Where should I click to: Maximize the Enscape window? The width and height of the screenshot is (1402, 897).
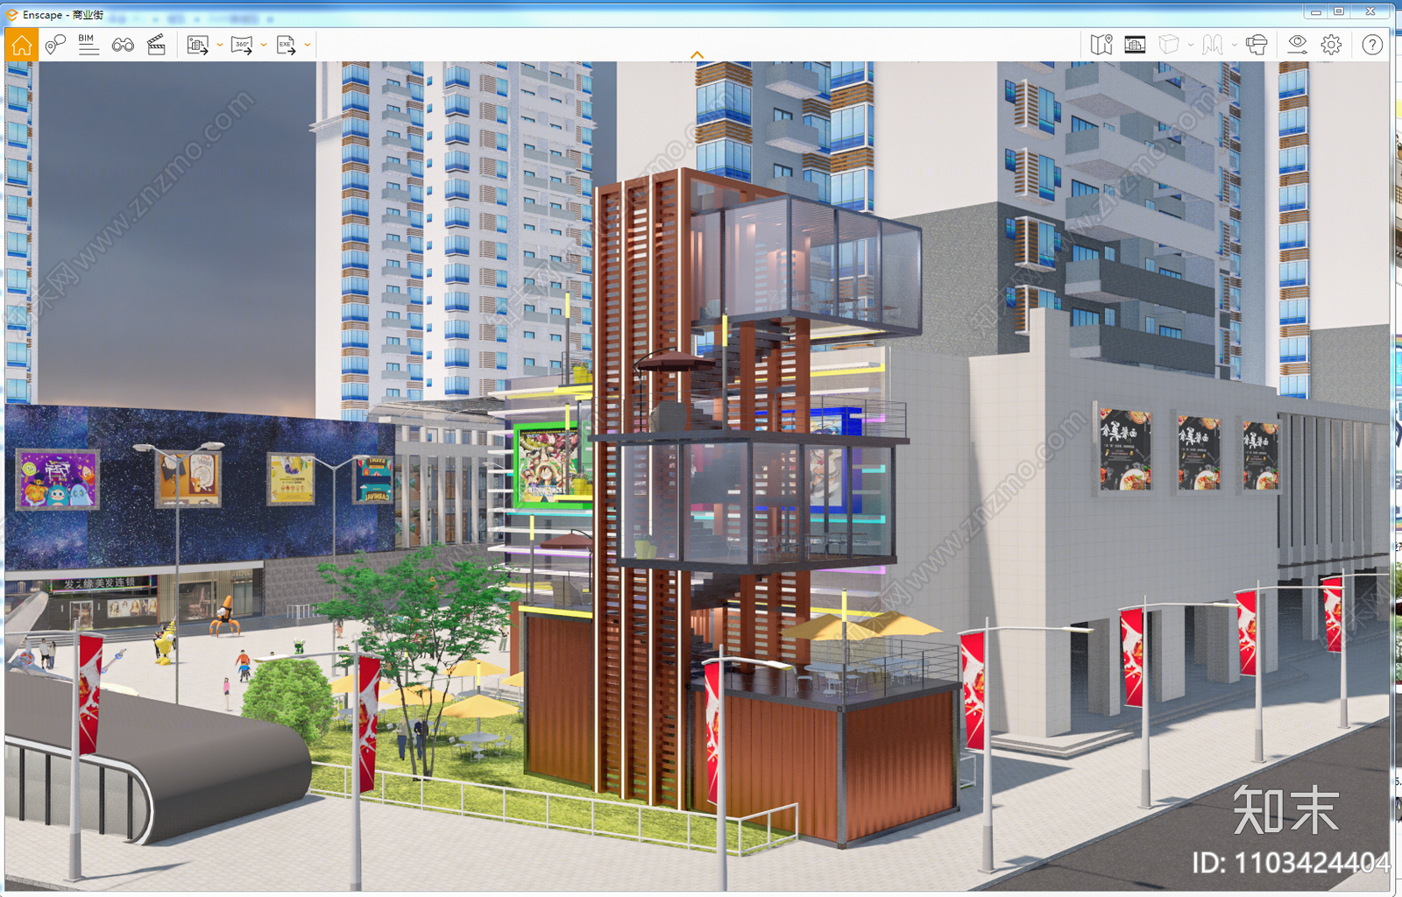tap(1339, 11)
